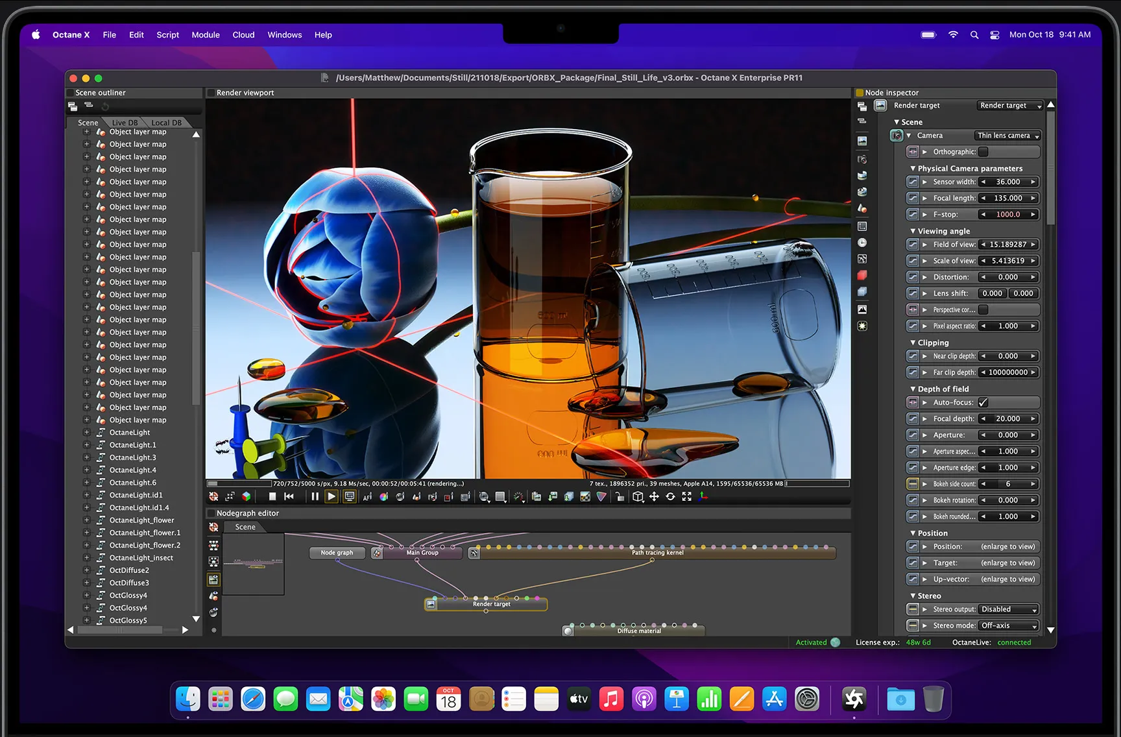Activate the lock viewport resolution tool
This screenshot has width=1121, height=737.
[x=620, y=496]
